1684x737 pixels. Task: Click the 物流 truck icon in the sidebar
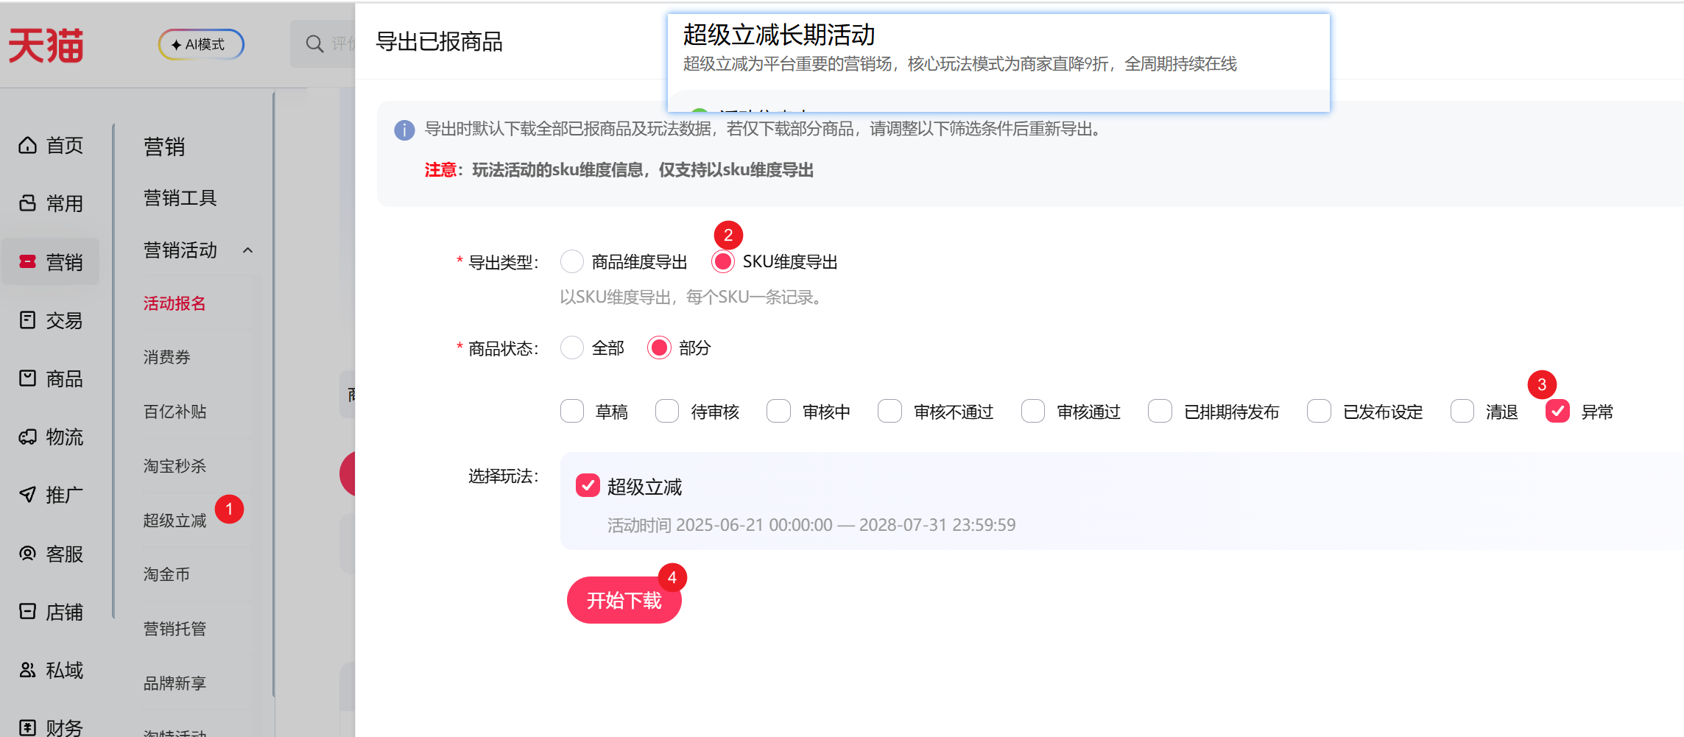coord(28,437)
